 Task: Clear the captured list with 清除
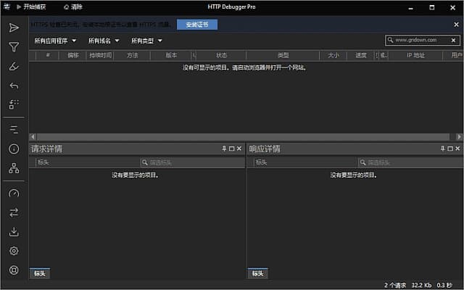[x=73, y=7]
